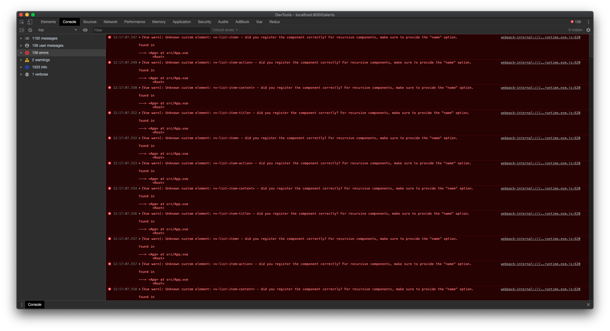Click the clear console icon
This screenshot has width=610, height=331.
pos(30,30)
